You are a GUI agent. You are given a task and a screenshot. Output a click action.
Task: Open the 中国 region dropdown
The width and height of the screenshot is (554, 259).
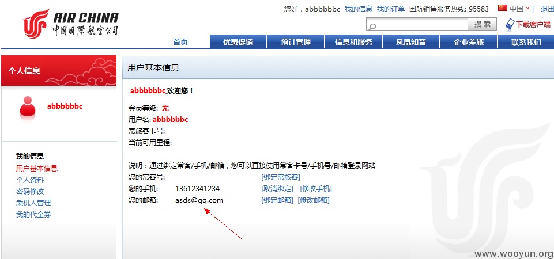(520, 9)
